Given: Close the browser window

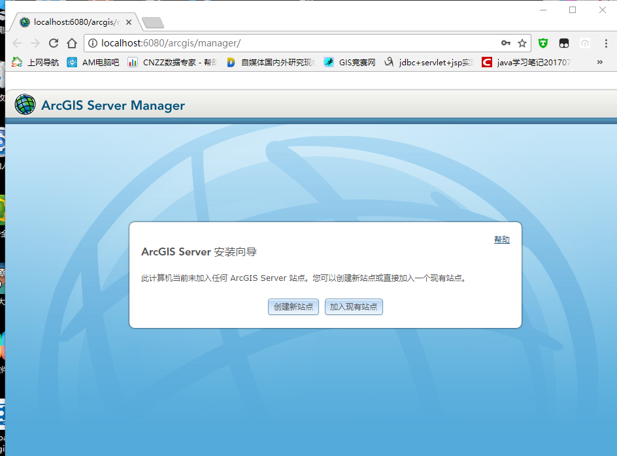Looking at the screenshot, I should (x=603, y=10).
